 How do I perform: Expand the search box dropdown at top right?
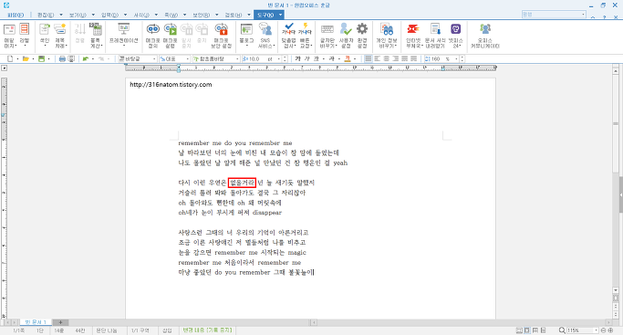(x=583, y=15)
